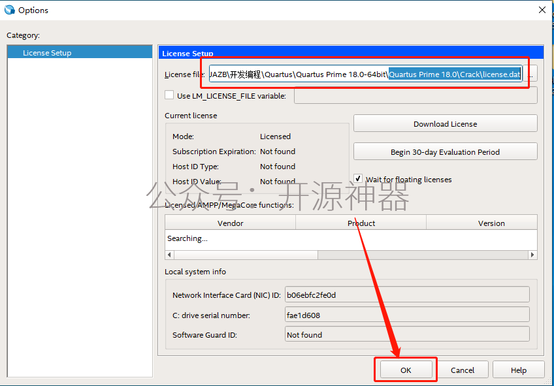Click the Cancel button
This screenshot has height=386, width=554.
462,370
